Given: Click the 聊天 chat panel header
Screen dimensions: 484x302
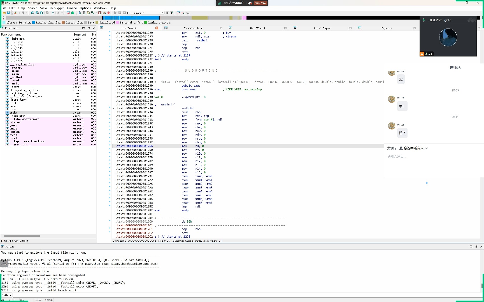Looking at the screenshot, I should (455, 67).
